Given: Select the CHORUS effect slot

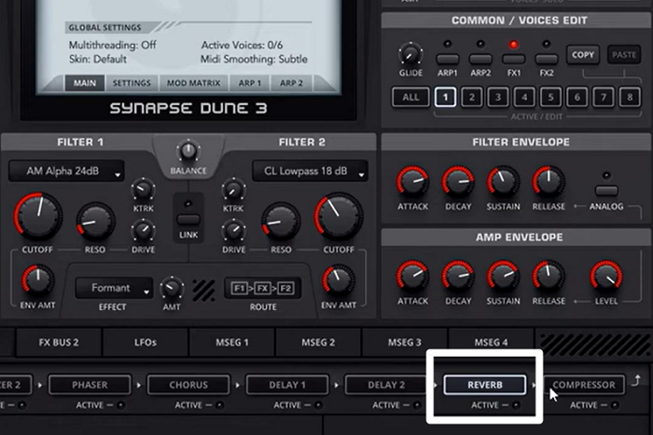Looking at the screenshot, I should point(188,385).
